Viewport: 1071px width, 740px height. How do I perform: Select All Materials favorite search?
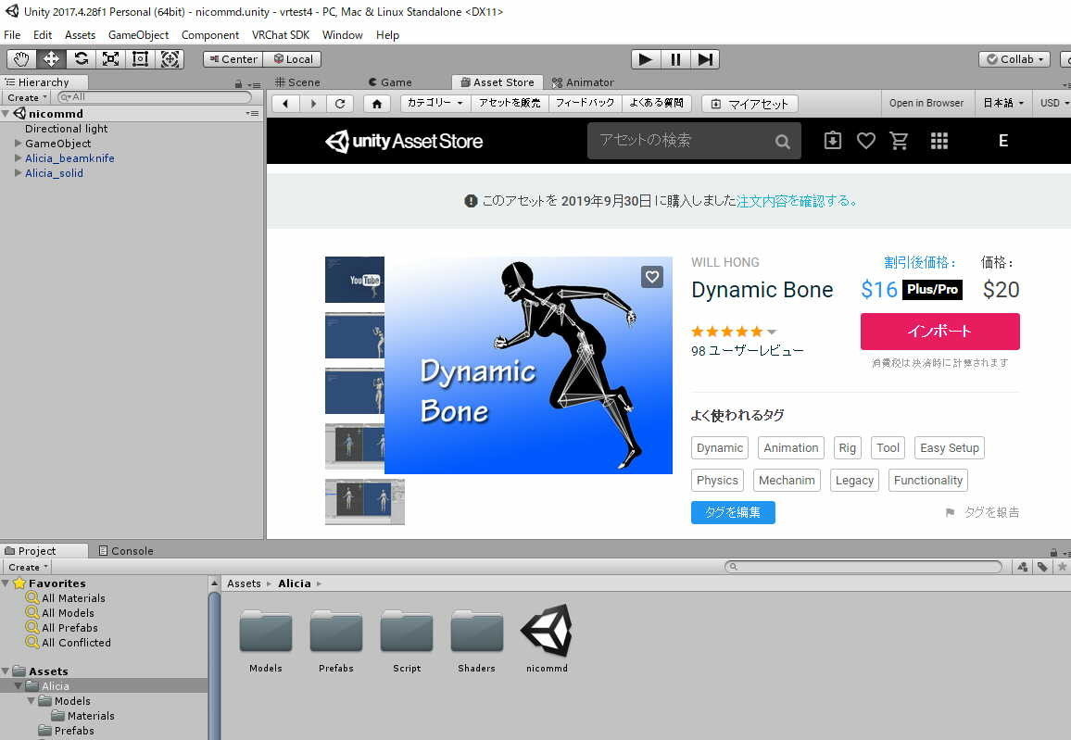(66, 598)
